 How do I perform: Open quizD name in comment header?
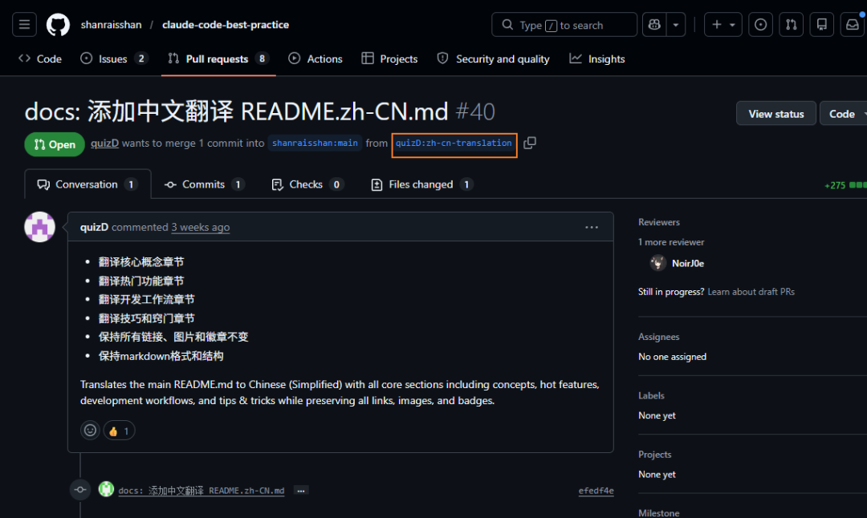point(94,227)
